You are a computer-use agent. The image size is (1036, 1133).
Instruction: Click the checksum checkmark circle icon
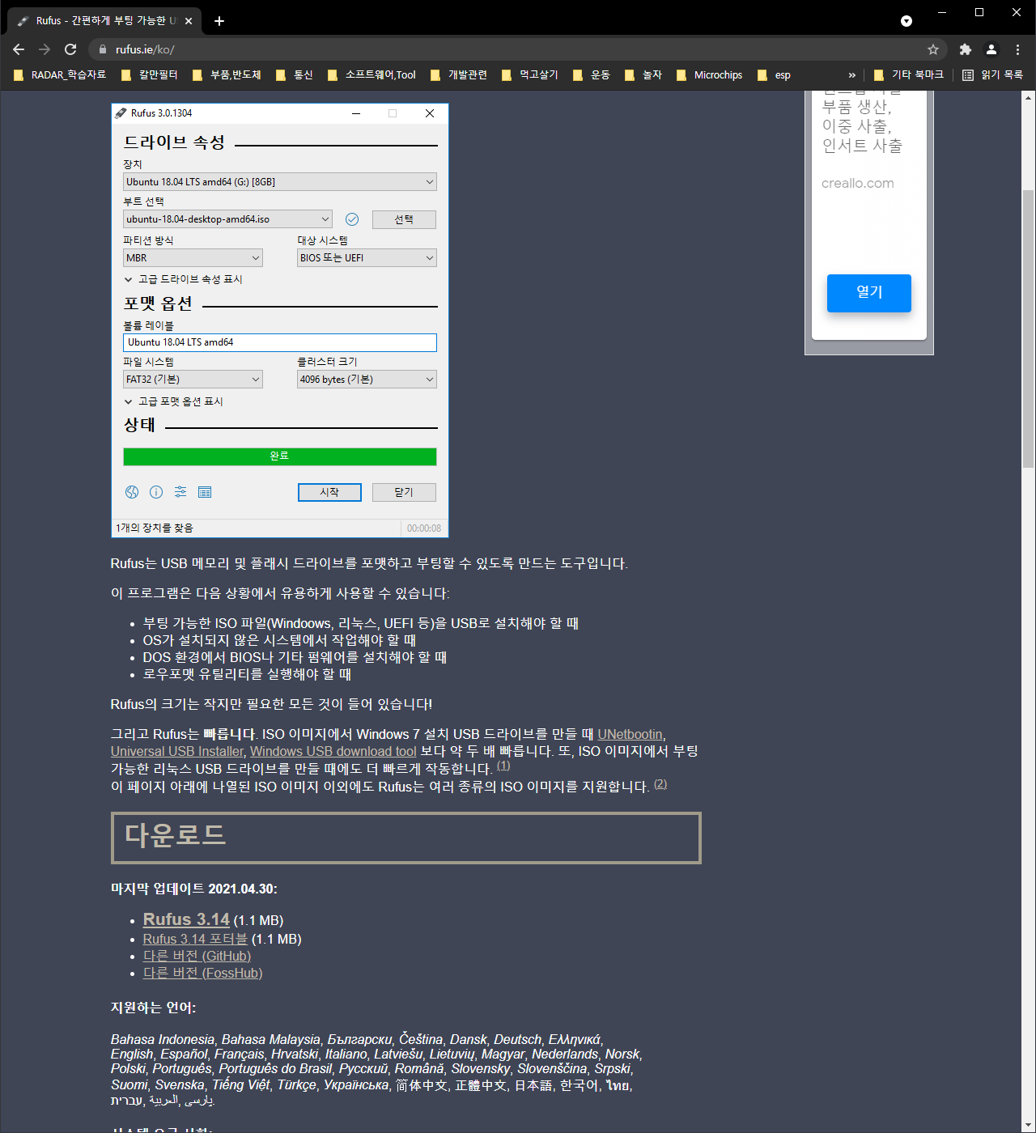(x=352, y=219)
